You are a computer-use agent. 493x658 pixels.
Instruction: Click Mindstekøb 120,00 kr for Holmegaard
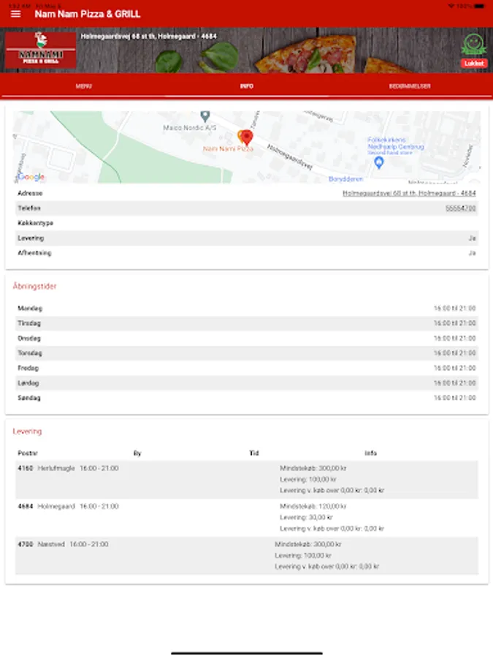click(x=313, y=507)
